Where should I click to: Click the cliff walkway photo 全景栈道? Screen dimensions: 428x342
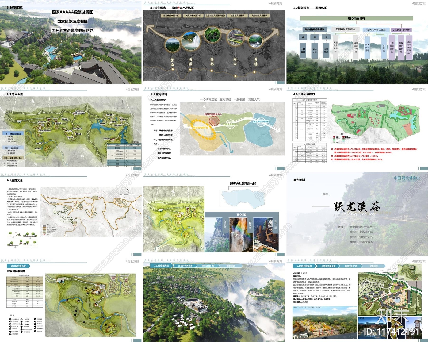coord(217,235)
